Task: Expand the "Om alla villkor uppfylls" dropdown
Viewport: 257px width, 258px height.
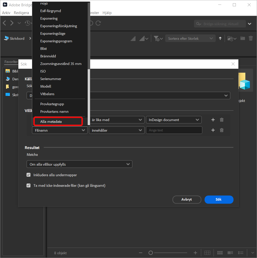Action: coord(79,164)
